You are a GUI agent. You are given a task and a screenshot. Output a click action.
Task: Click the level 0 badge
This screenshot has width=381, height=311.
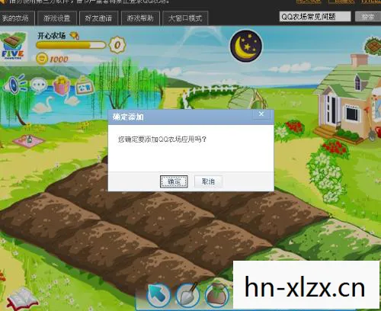click(x=117, y=45)
